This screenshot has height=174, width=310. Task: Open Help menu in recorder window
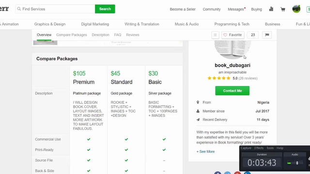pos(280,148)
